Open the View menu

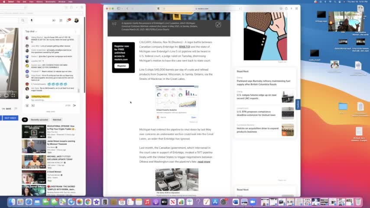[31, 2]
